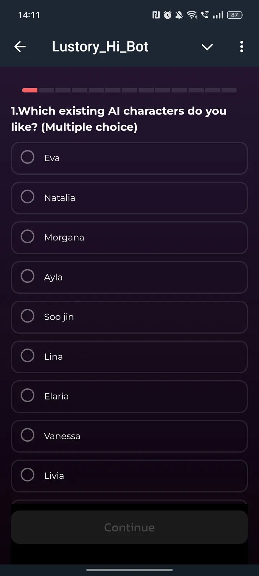Choose the Lina option
Screen dimensions: 259x576
pos(28,356)
